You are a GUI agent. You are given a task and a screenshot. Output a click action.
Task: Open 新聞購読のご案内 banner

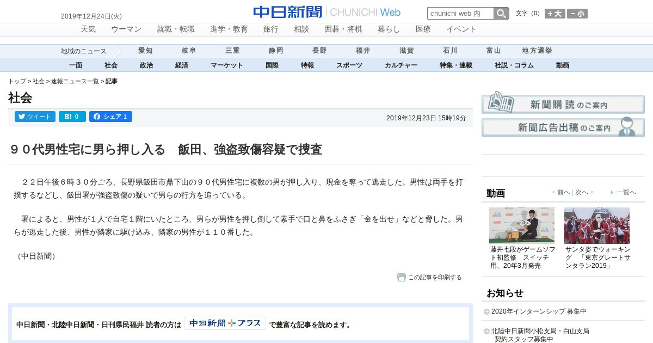pyautogui.click(x=563, y=103)
